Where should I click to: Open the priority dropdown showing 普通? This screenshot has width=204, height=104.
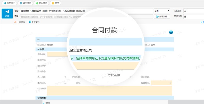(x=161, y=11)
